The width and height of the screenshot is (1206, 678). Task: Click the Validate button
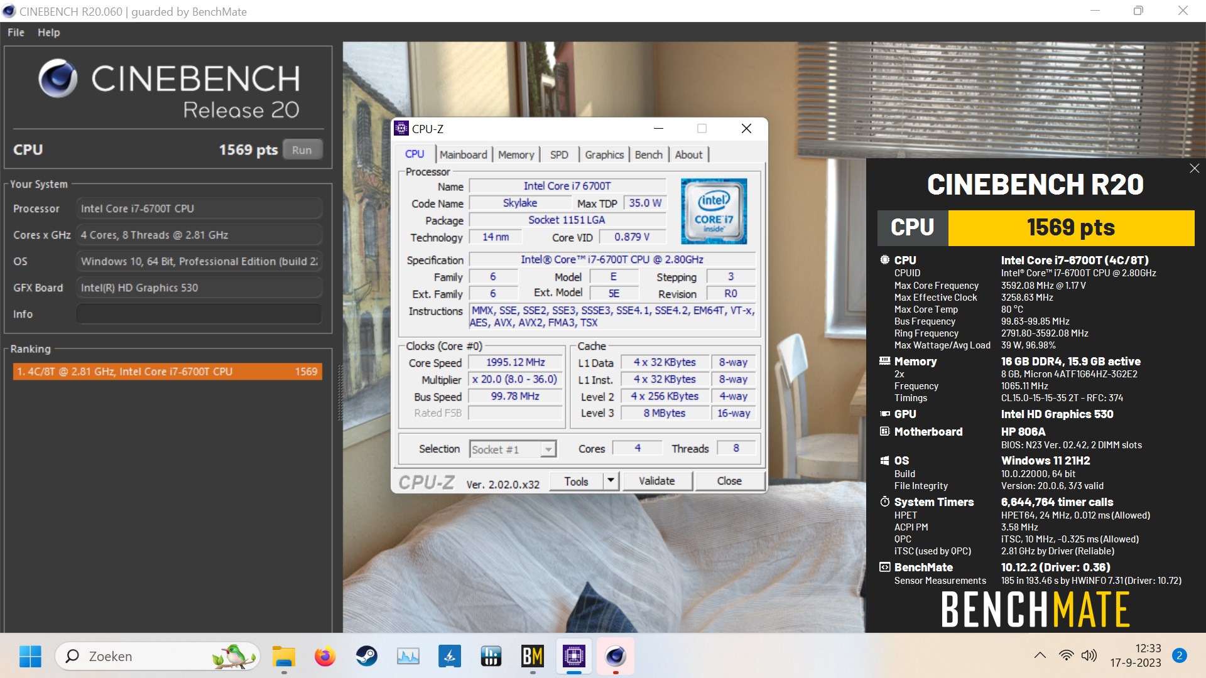(x=656, y=481)
